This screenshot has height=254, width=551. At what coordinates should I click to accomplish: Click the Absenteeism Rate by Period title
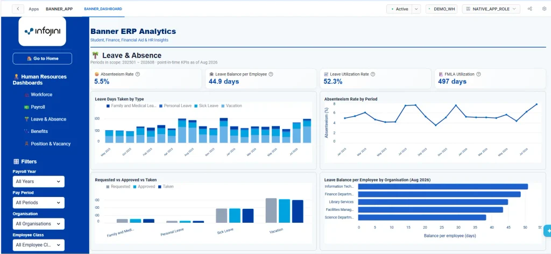[x=351, y=99]
